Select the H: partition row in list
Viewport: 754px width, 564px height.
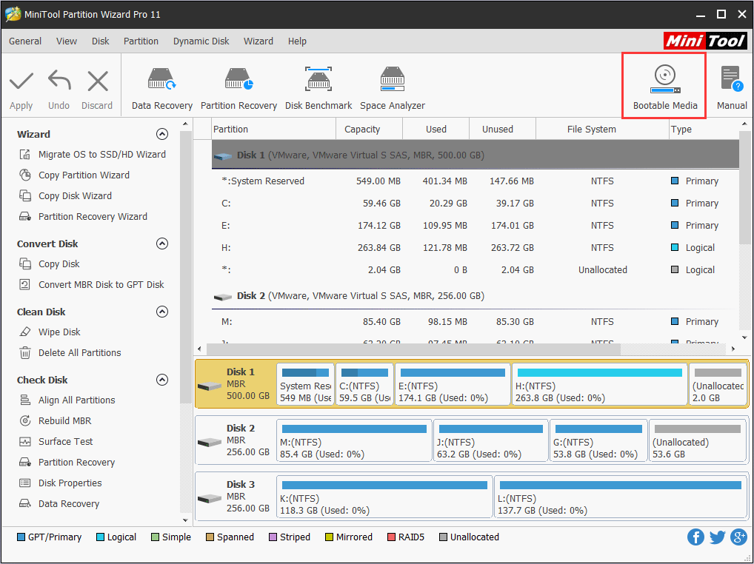coord(475,247)
